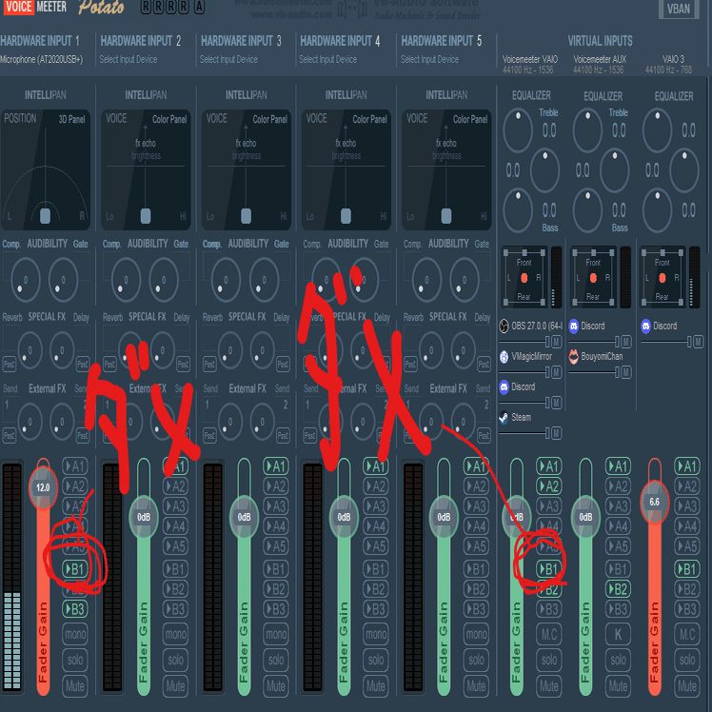Click the Hardware Input 4 title
This screenshot has height=712, width=712.
pos(340,41)
